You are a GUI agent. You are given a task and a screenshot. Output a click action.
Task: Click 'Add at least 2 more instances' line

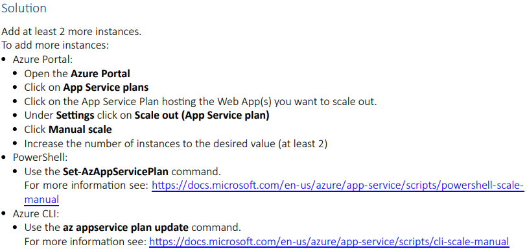71,32
